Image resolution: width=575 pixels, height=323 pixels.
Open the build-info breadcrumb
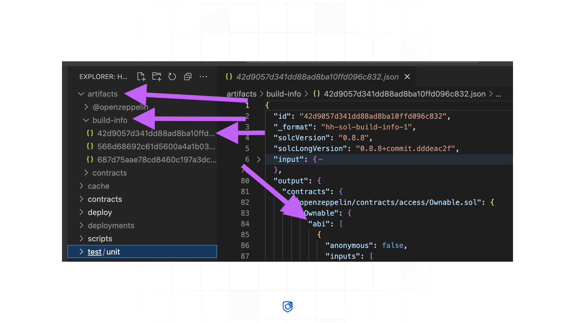(283, 94)
